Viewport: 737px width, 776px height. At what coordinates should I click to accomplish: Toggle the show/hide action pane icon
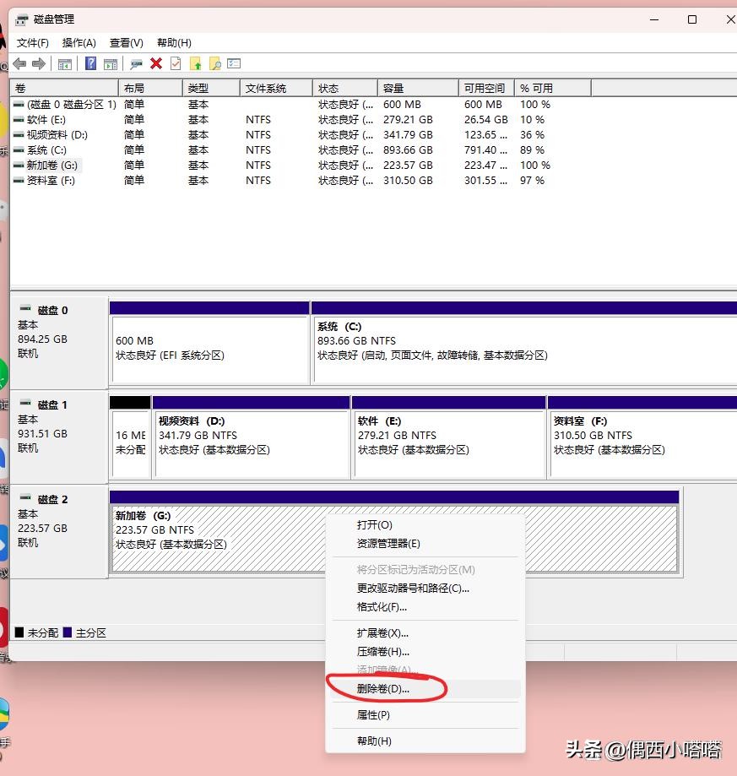(x=111, y=63)
